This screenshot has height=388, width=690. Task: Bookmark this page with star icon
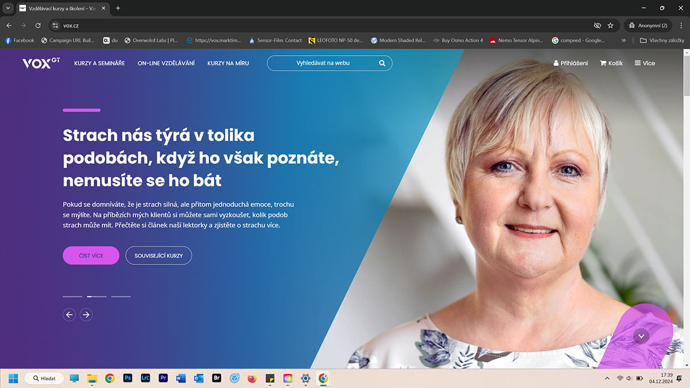click(611, 25)
